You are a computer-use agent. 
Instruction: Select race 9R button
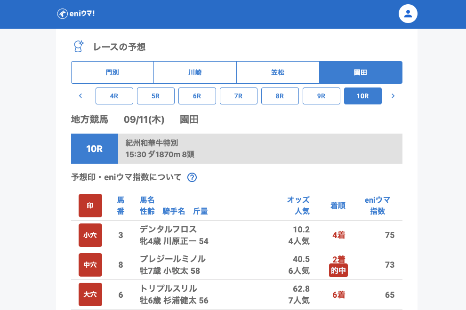click(x=321, y=96)
